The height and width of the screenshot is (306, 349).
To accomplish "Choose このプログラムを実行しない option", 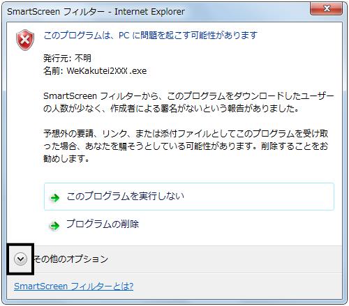I will 189,197.
